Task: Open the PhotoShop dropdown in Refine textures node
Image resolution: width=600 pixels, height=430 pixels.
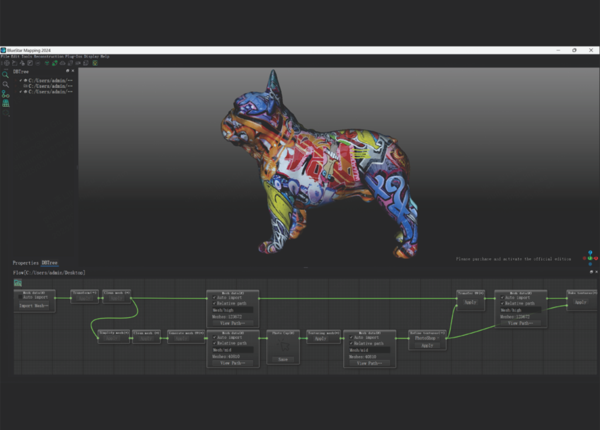Action: point(427,338)
